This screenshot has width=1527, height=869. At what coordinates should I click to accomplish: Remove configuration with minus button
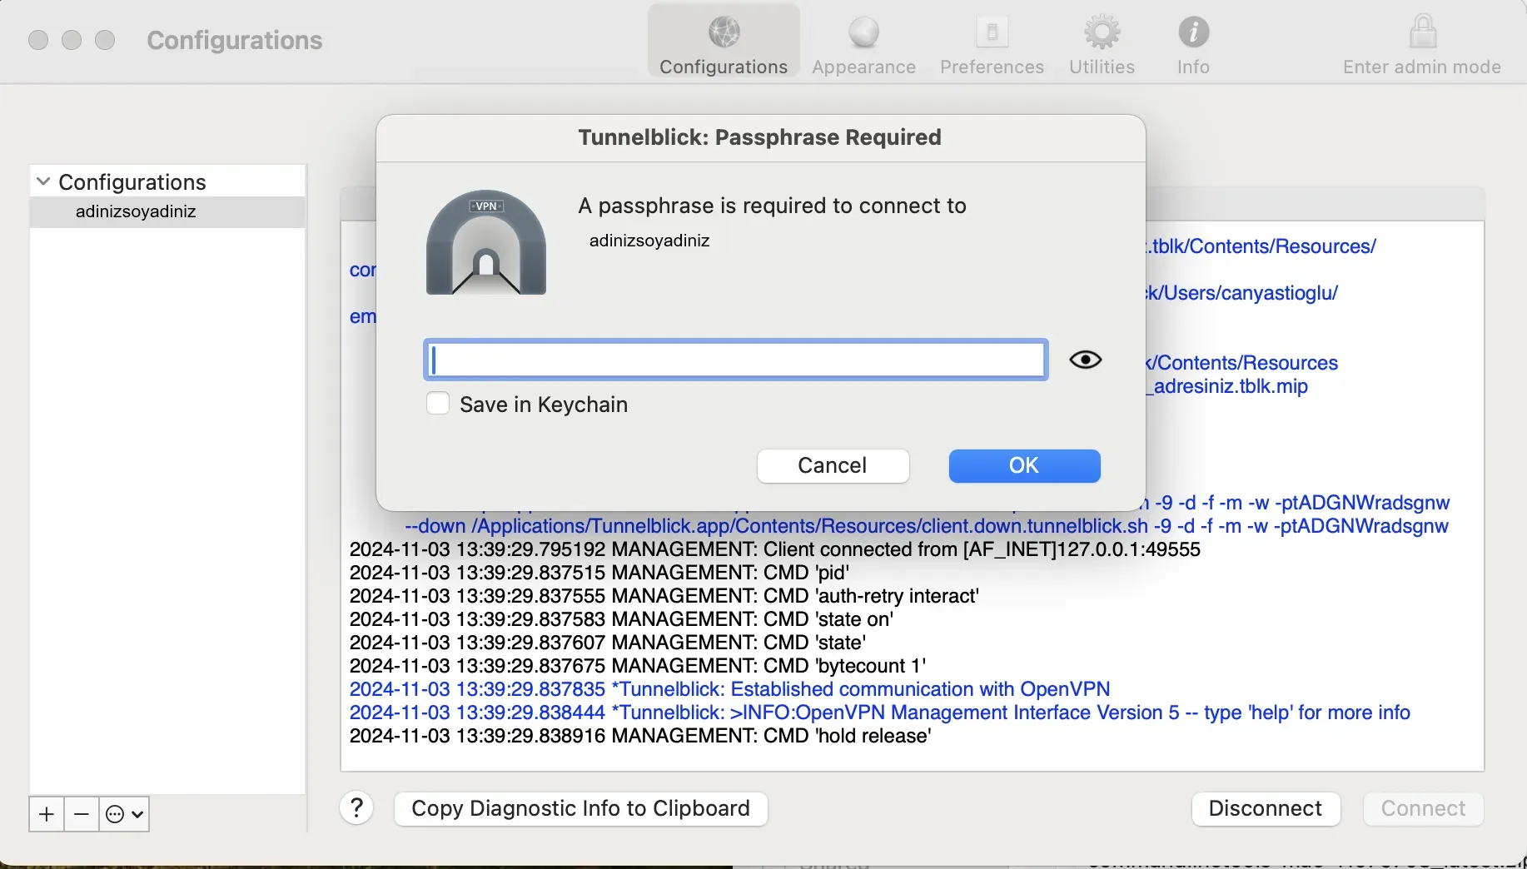pos(81,814)
